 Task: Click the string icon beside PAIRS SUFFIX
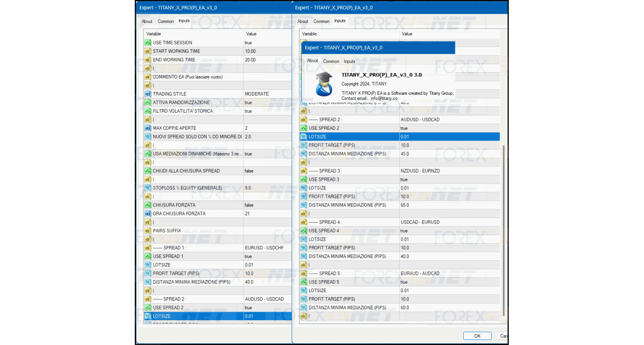tap(148, 230)
